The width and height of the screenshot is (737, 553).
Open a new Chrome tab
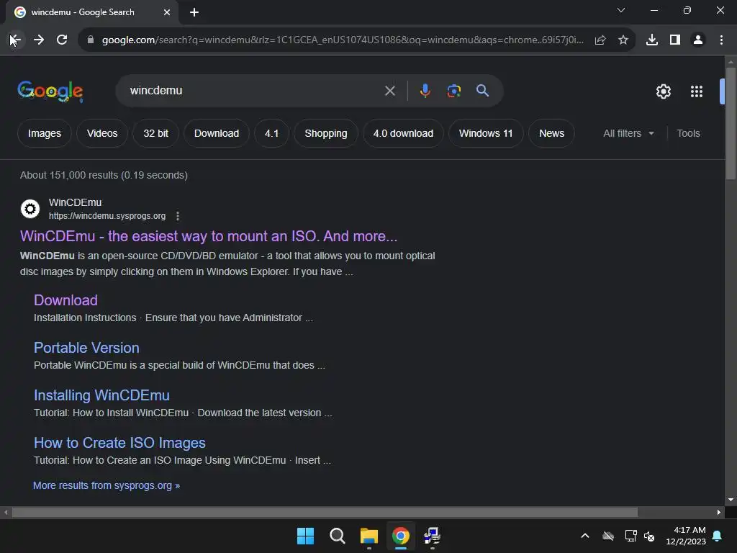[x=194, y=13]
